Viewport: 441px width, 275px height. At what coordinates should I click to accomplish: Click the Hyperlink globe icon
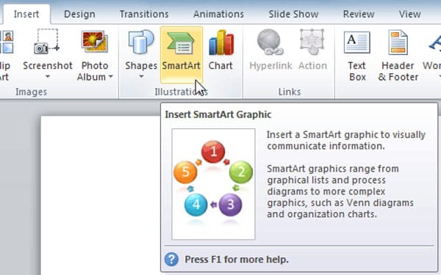[x=270, y=42]
